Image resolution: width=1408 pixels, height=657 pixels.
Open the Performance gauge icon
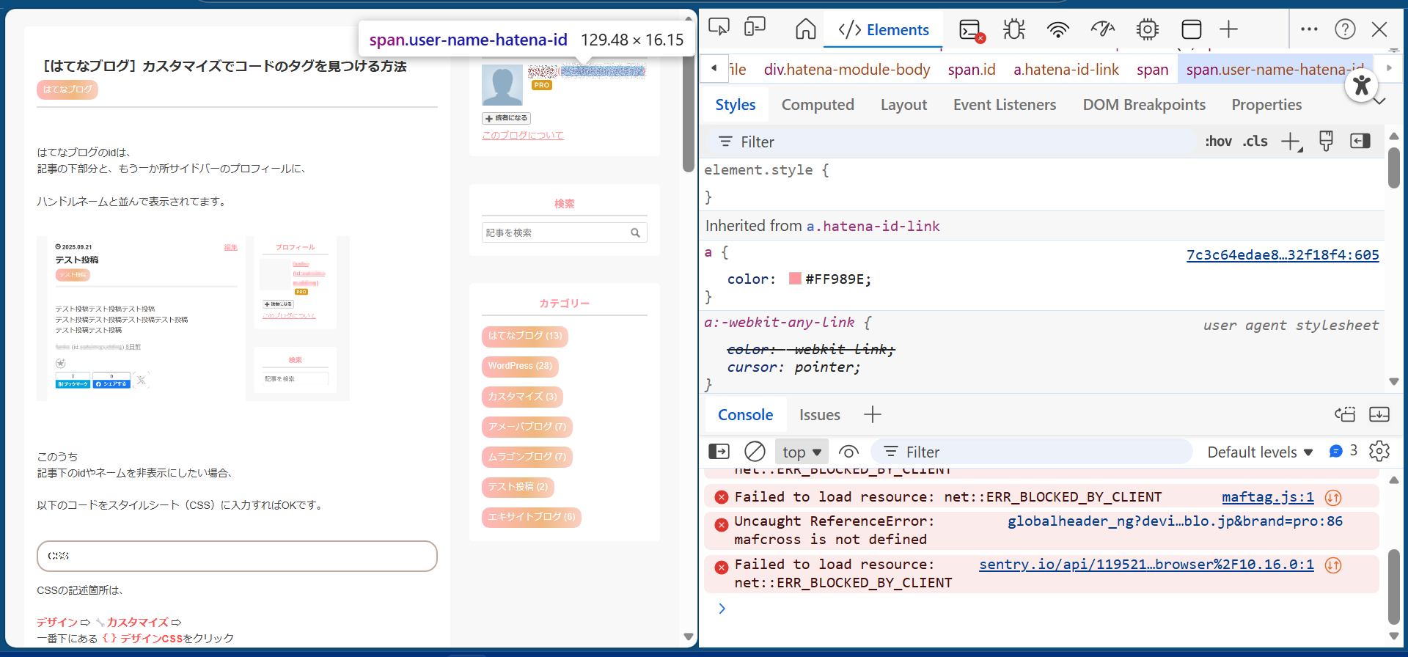1102,29
